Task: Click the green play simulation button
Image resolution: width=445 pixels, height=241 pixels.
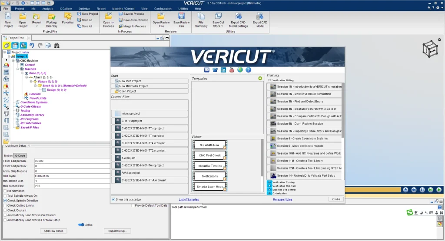Action: pos(439,190)
